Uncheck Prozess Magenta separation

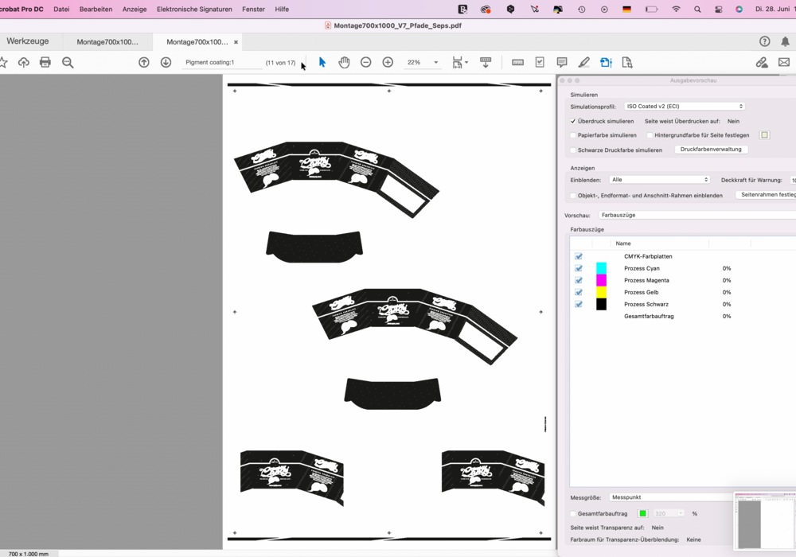tap(579, 280)
